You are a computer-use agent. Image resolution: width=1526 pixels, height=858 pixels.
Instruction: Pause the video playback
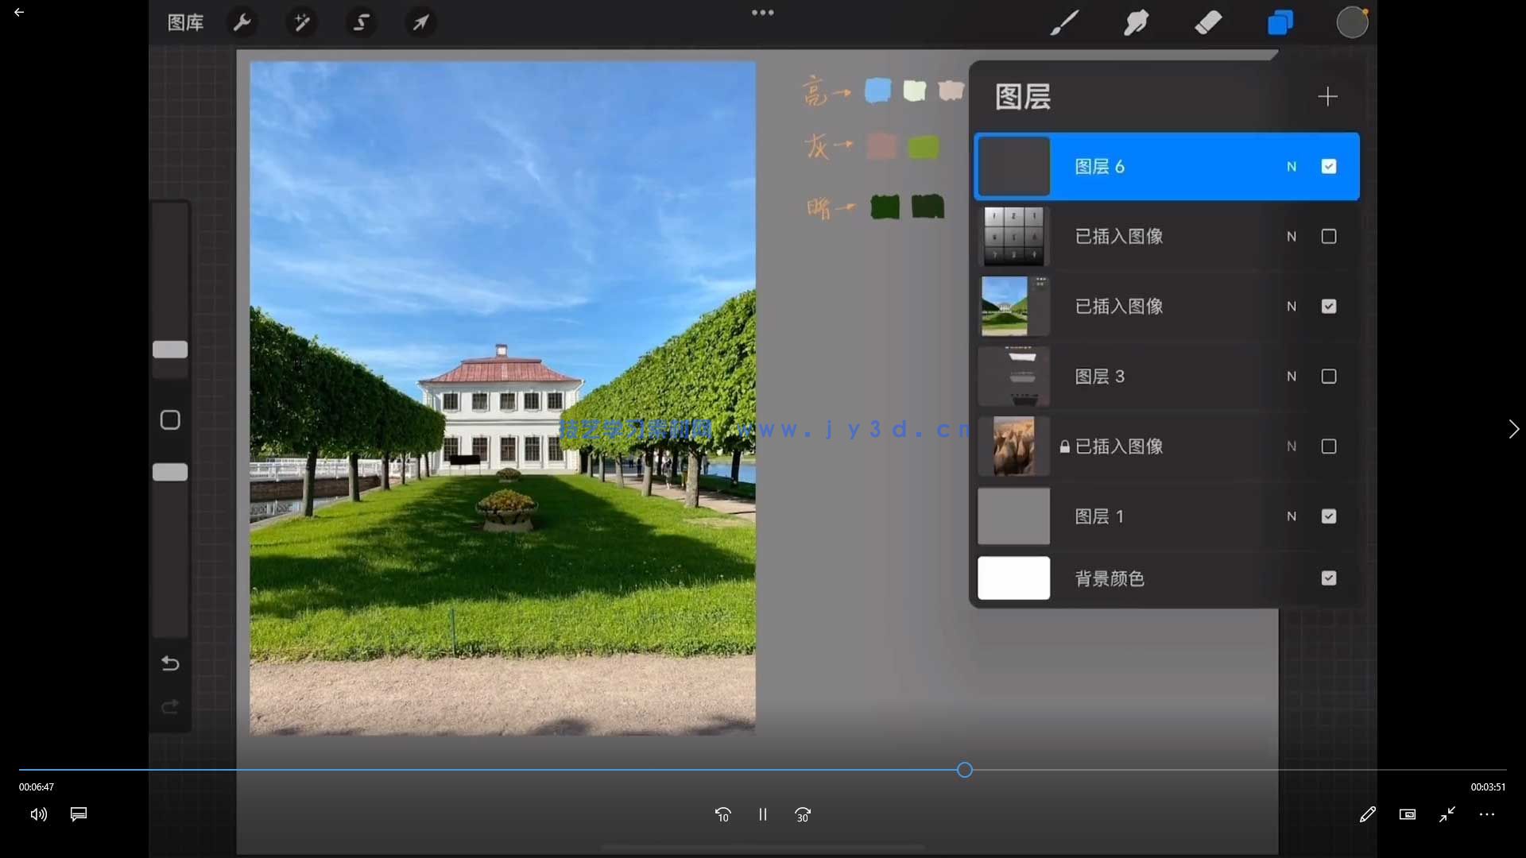(x=762, y=814)
